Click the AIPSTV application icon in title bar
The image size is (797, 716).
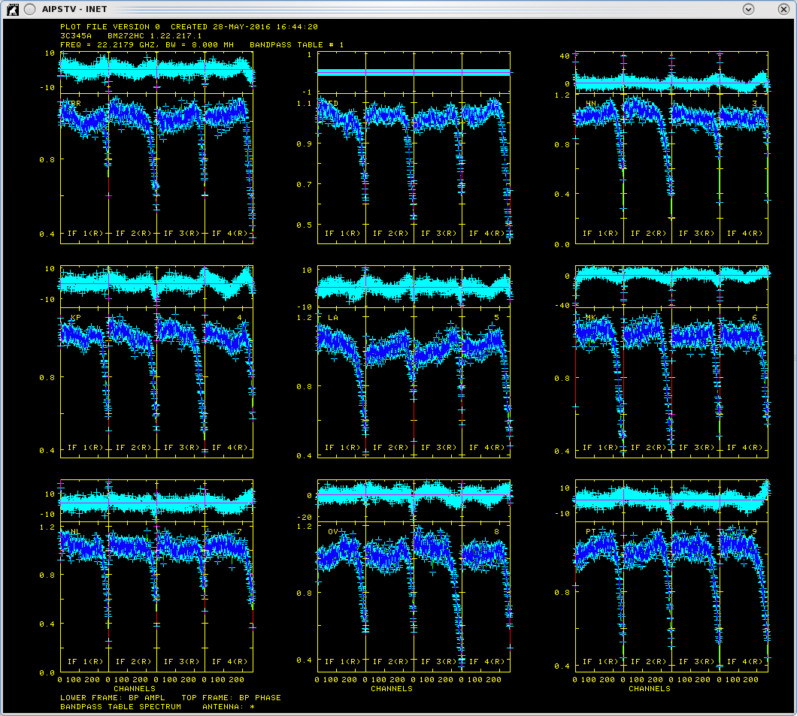[x=12, y=9]
